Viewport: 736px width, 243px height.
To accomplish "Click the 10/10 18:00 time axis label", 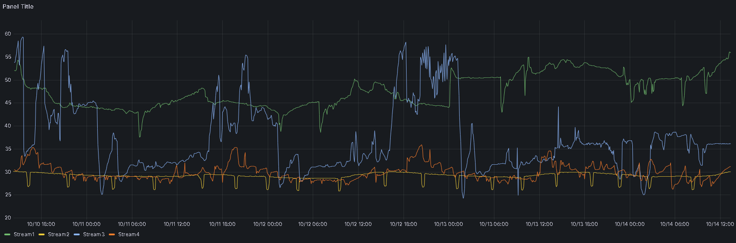I will tap(41, 224).
